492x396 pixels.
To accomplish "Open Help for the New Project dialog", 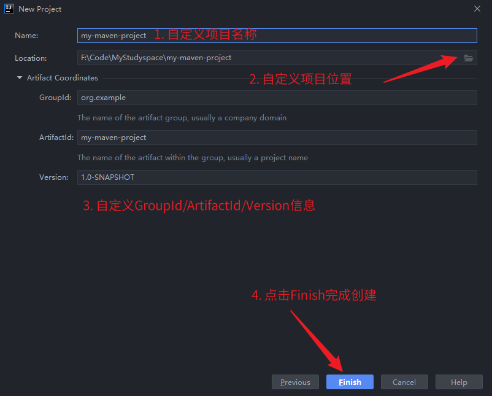I will (x=459, y=382).
